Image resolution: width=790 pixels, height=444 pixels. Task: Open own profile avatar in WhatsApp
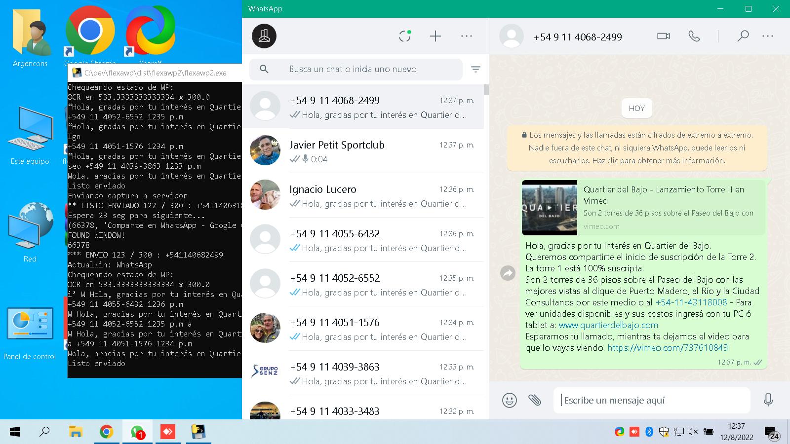[264, 36]
